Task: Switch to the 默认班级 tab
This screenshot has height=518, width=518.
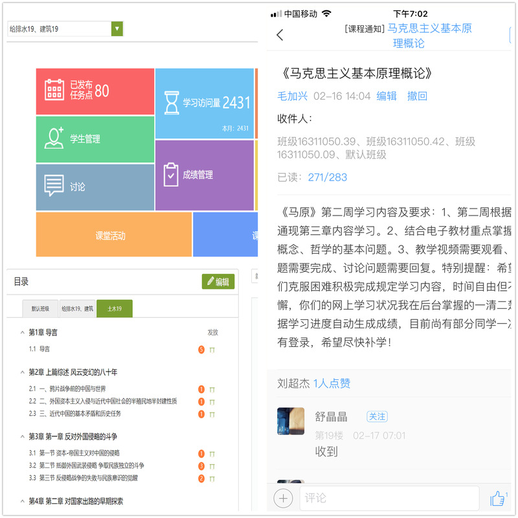Action: (x=40, y=309)
